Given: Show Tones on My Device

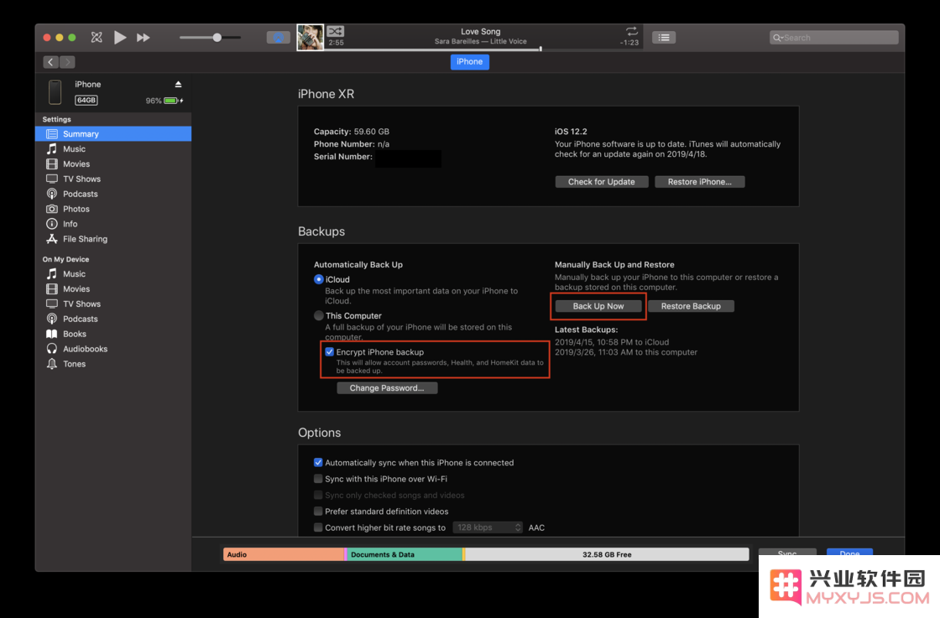Looking at the screenshot, I should coord(113,363).
